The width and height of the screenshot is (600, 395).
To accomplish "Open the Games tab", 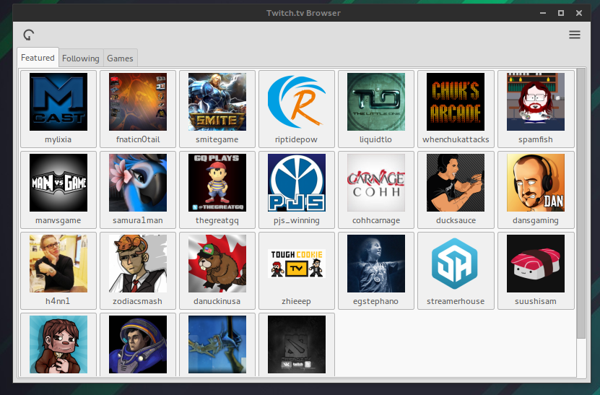I will click(120, 58).
